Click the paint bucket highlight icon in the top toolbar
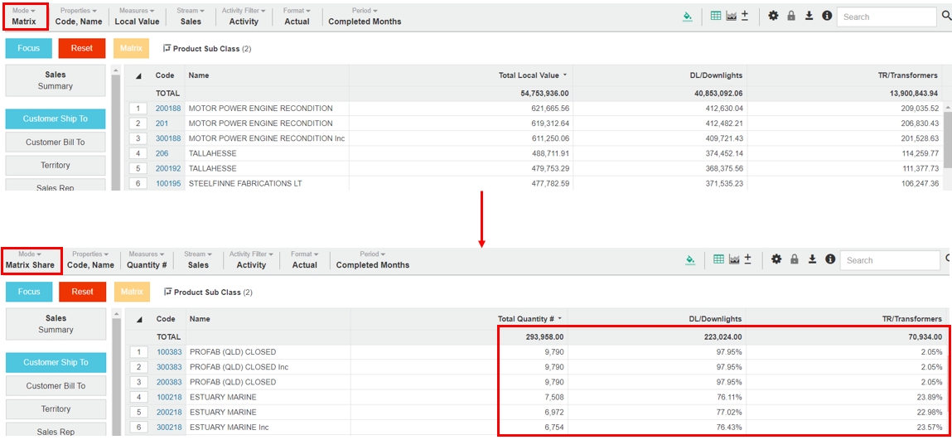 pyautogui.click(x=687, y=16)
